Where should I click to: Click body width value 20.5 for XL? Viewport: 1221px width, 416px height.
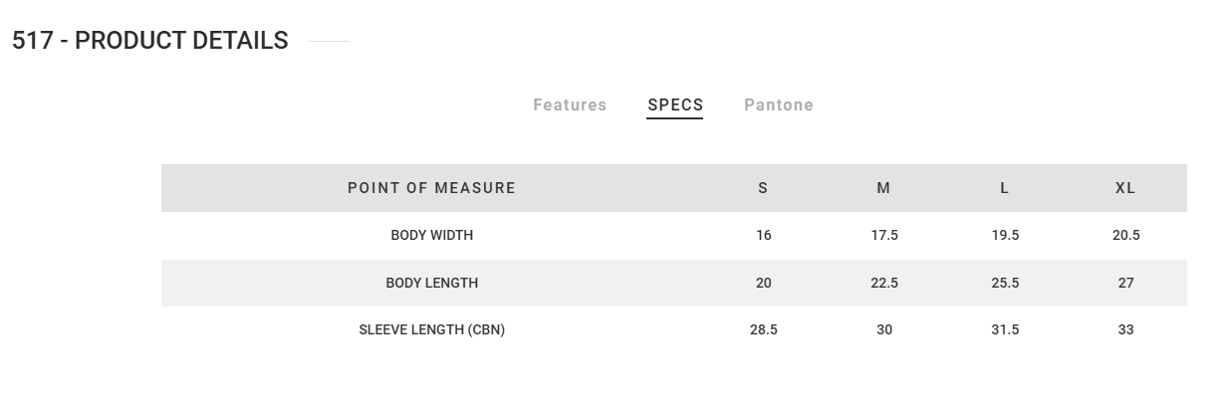[1125, 236]
